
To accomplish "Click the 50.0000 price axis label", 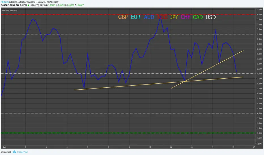I will [x=259, y=74].
